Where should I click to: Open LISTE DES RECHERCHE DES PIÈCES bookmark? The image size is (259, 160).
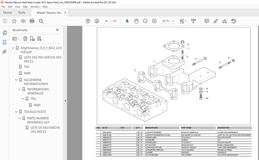(43, 59)
